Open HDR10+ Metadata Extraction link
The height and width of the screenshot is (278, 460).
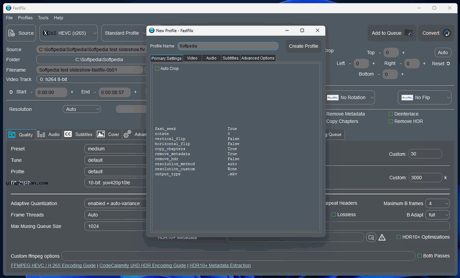click(220, 266)
